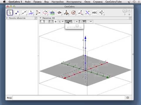
Task: Select the Sphere tool
Action: (x=73, y=13)
